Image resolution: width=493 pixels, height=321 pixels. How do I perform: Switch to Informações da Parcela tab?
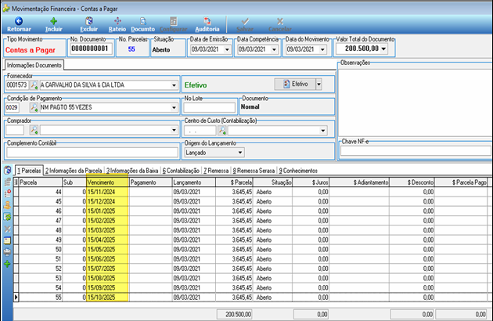click(74, 171)
